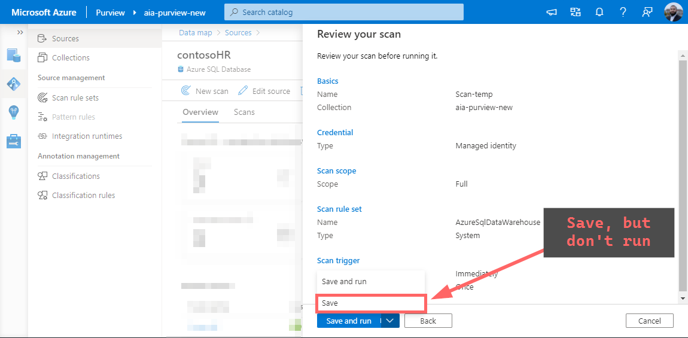The image size is (688, 338).
Task: Open Classification rules
Action: [x=95, y=196]
